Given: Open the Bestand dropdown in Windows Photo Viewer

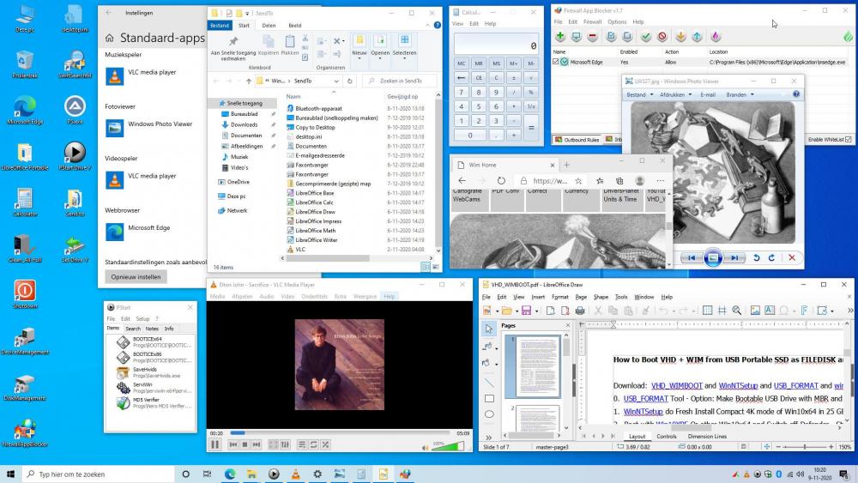Looking at the screenshot, I should [x=638, y=94].
